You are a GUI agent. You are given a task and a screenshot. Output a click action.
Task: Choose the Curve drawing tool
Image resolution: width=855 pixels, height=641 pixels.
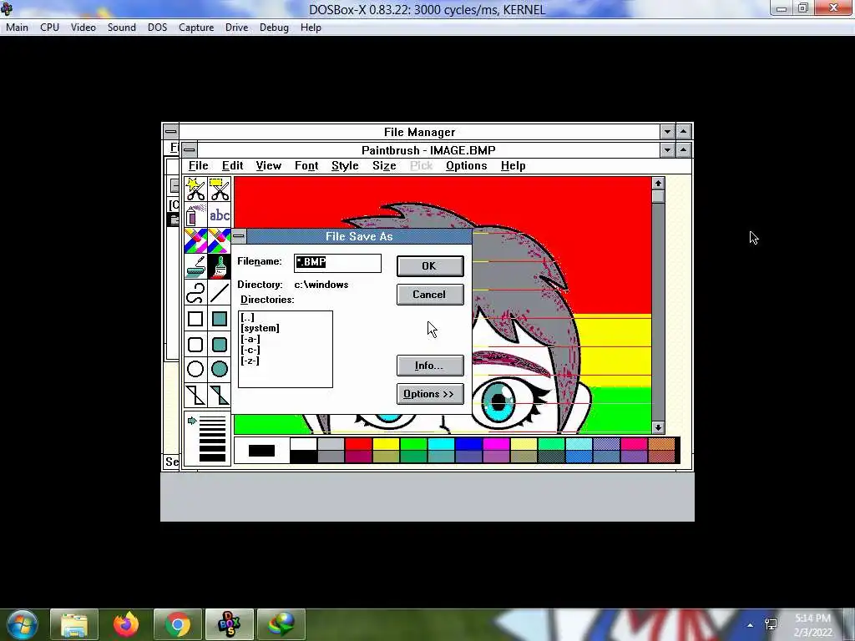195,293
